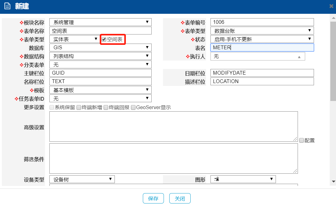Check the GeoServer显示 option
336x206 pixels.
tap(133, 108)
